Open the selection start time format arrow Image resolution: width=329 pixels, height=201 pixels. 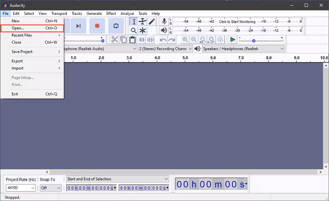click(x=115, y=188)
